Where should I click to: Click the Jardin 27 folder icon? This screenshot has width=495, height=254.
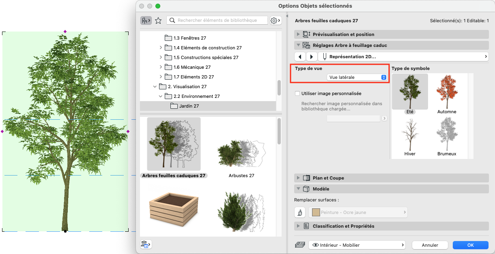[174, 106]
